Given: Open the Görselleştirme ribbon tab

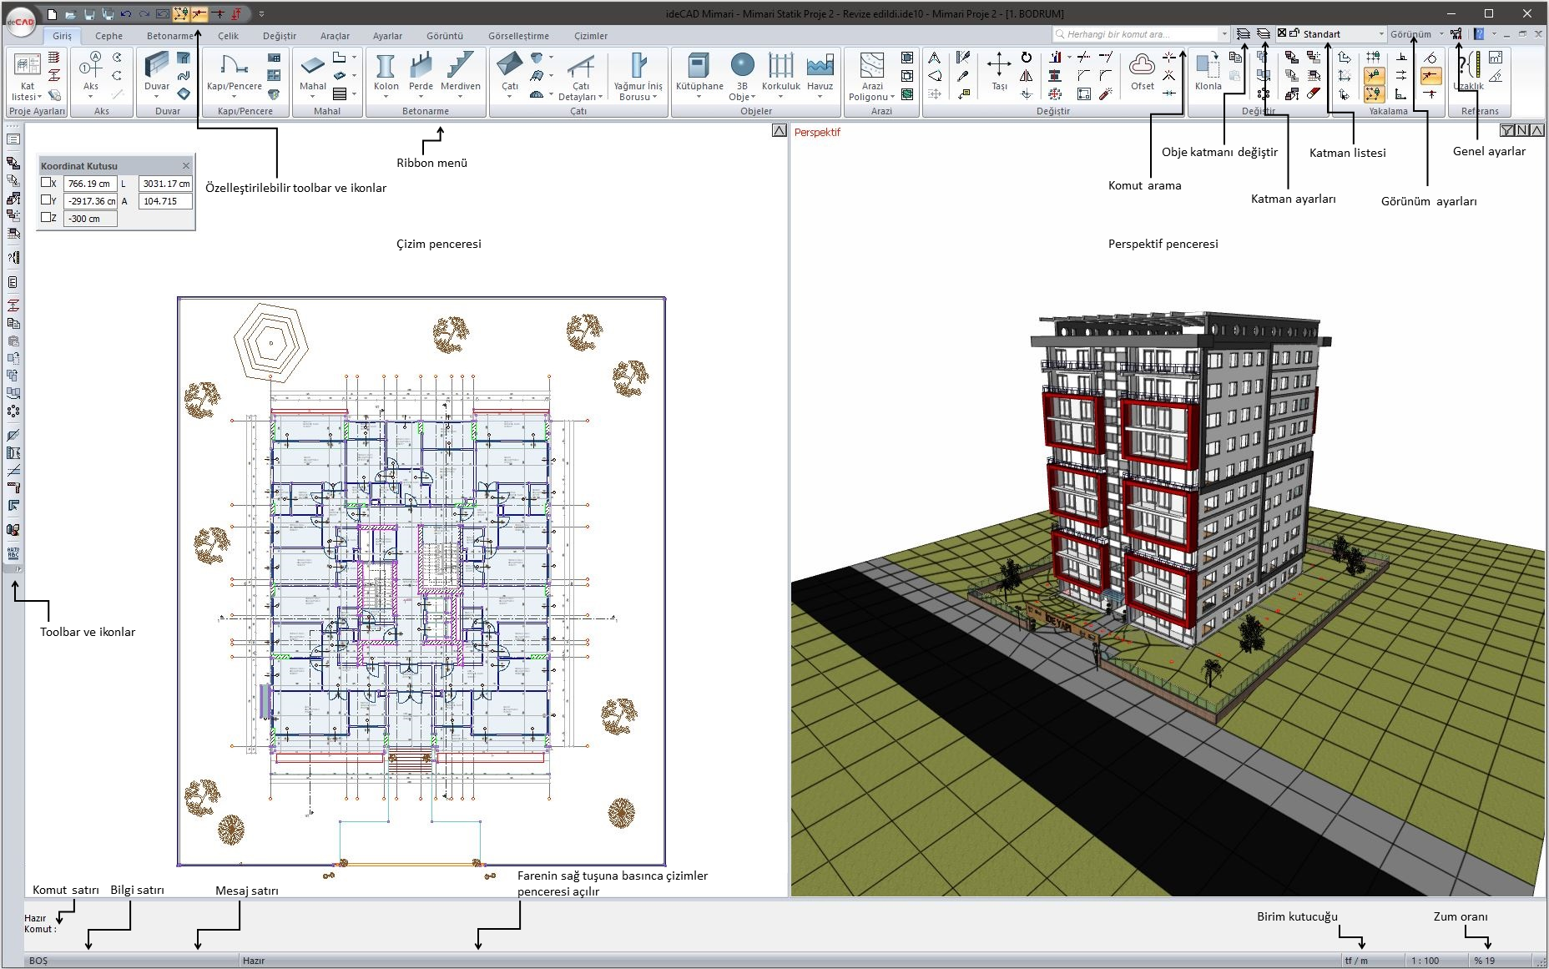Looking at the screenshot, I should (518, 36).
